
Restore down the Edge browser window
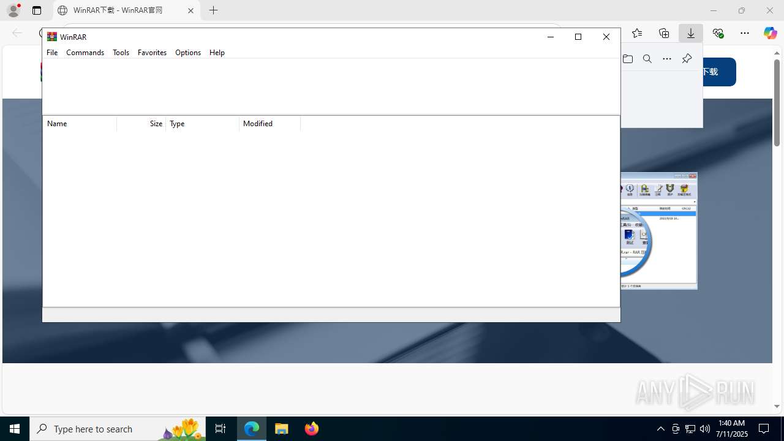742,10
